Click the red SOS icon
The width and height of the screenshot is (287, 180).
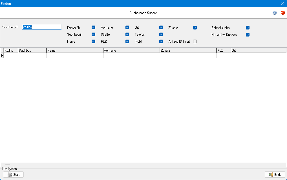(282, 13)
